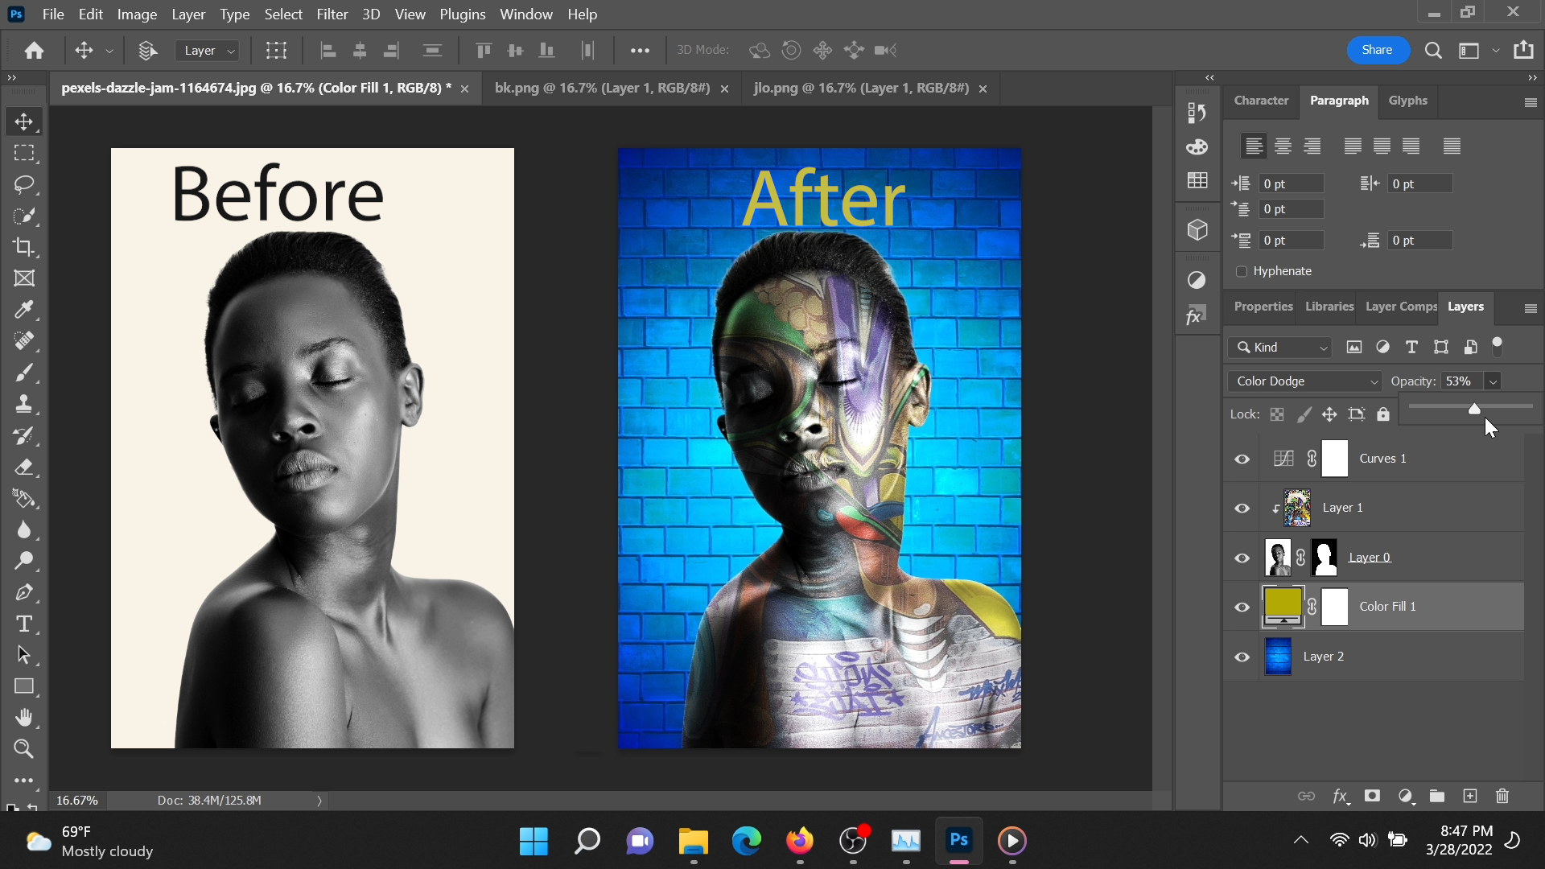This screenshot has width=1545, height=869.
Task: Open the Opacity dropdown arrow
Action: (x=1493, y=381)
